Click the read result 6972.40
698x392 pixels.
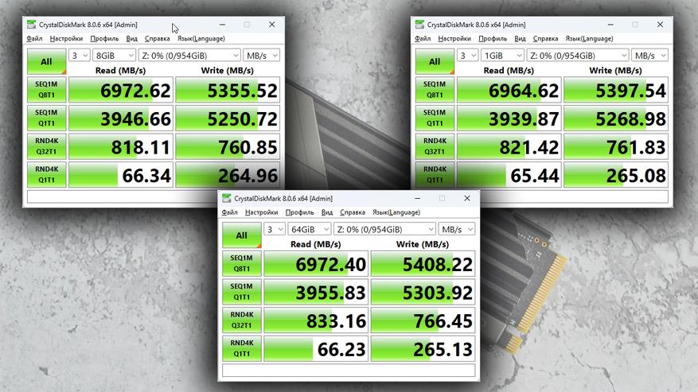click(316, 264)
